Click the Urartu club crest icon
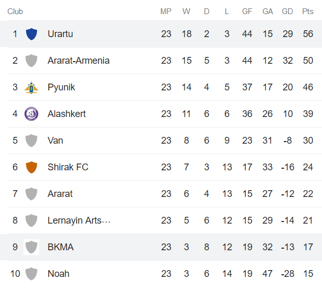The height and width of the screenshot is (291, 322). click(31, 34)
